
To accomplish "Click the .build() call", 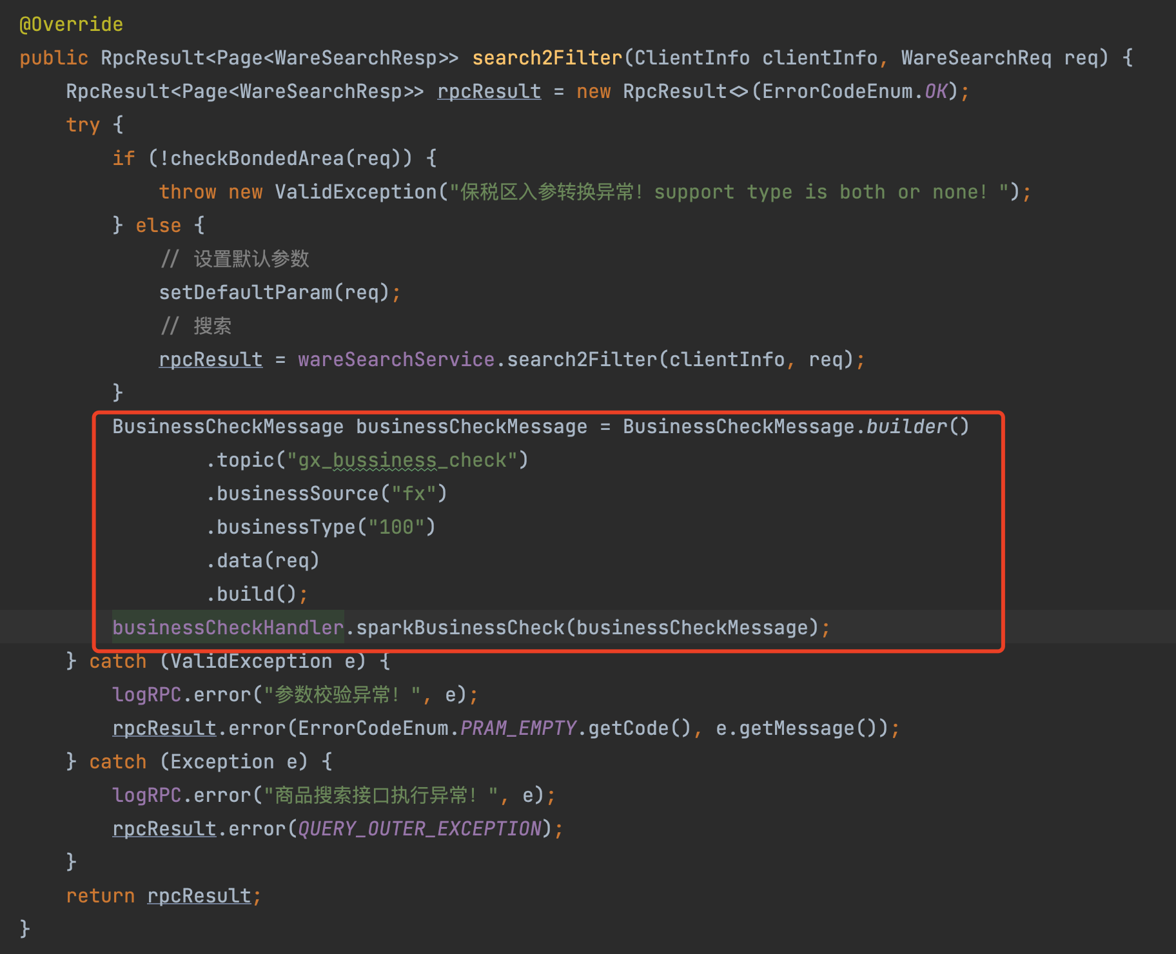I will click(251, 594).
